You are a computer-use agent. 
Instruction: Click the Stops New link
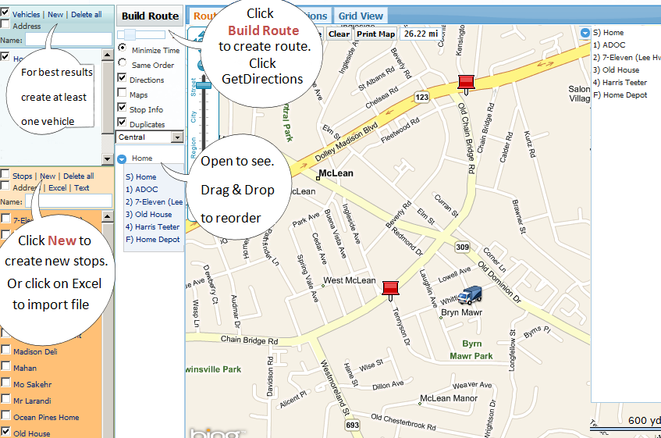click(x=48, y=176)
